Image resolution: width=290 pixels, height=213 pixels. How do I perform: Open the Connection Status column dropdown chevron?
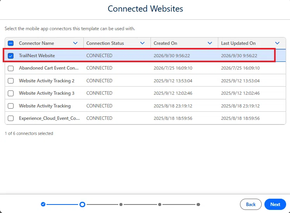[142, 43]
